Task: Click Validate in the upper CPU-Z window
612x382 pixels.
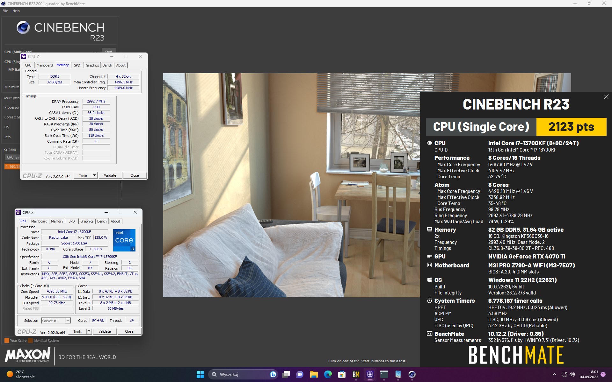Action: (x=110, y=175)
